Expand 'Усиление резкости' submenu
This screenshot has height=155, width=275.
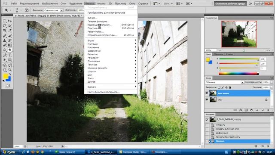click(x=111, y=68)
